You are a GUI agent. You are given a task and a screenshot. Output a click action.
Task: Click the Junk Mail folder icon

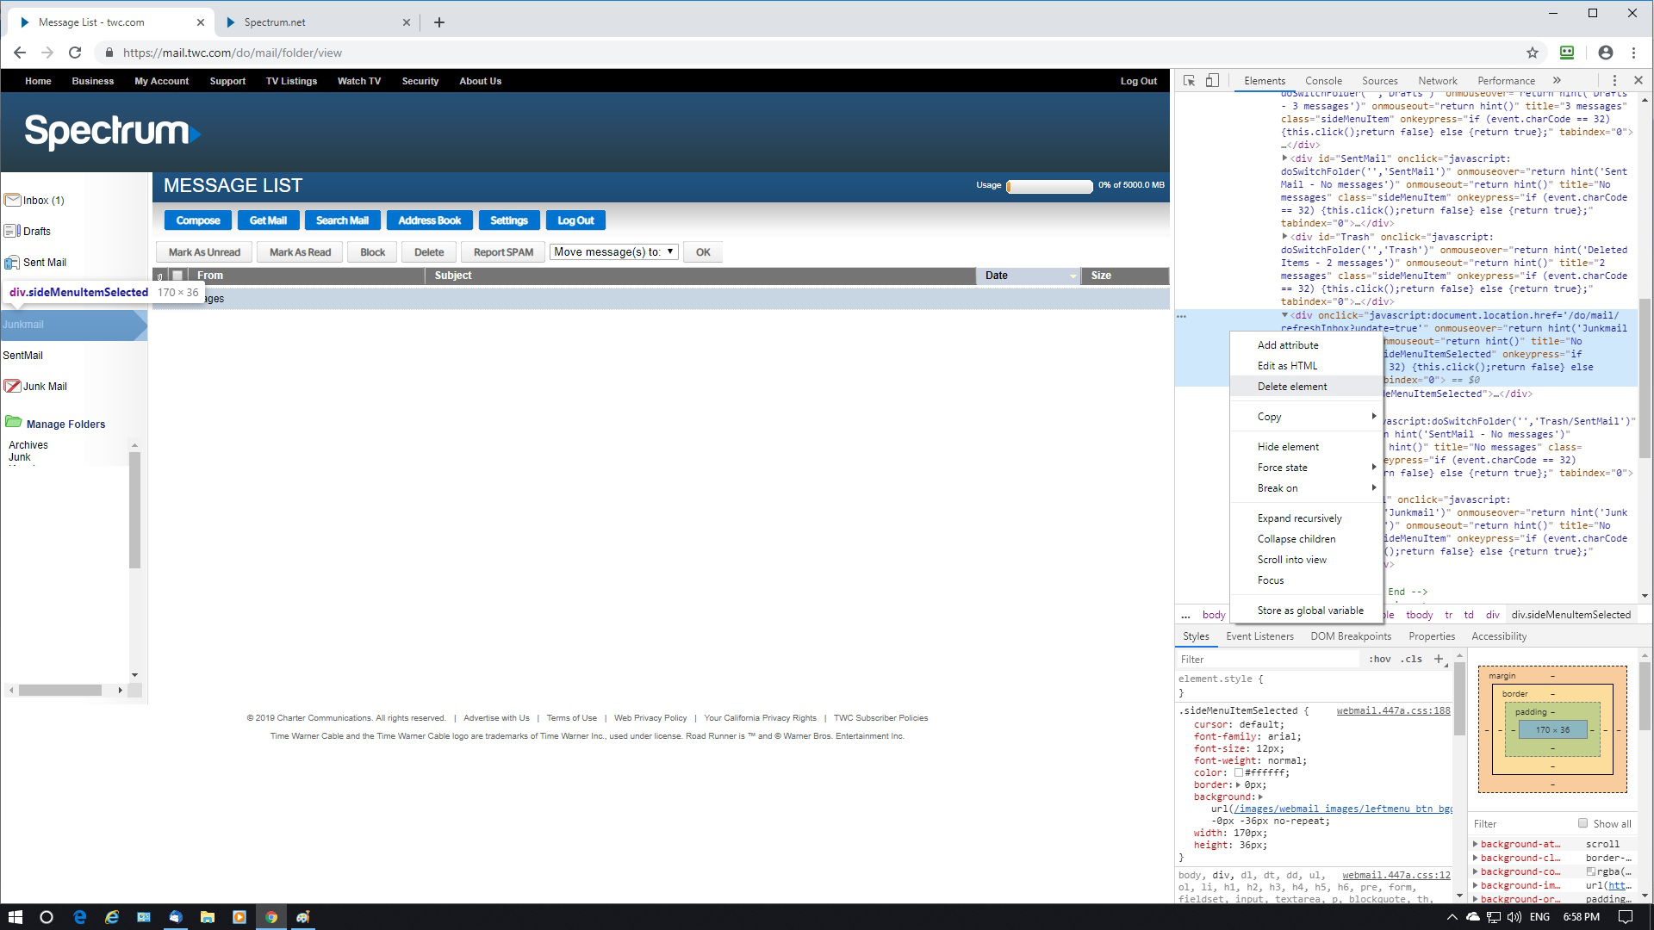click(12, 386)
